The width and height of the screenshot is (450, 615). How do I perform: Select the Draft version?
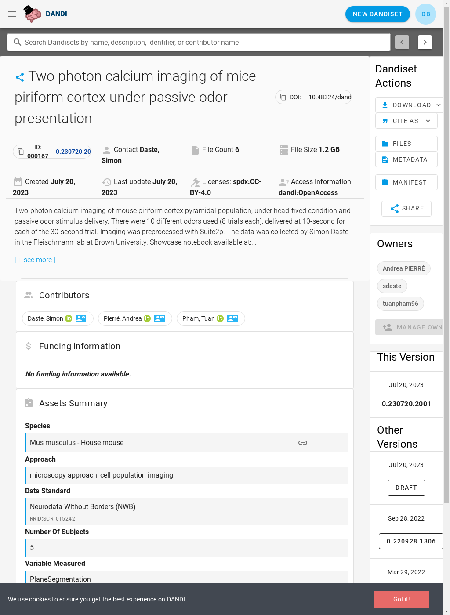tap(406, 488)
